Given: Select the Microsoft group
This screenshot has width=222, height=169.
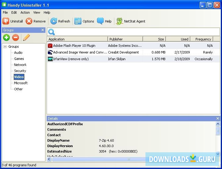Looking at the screenshot, I should [21, 83].
